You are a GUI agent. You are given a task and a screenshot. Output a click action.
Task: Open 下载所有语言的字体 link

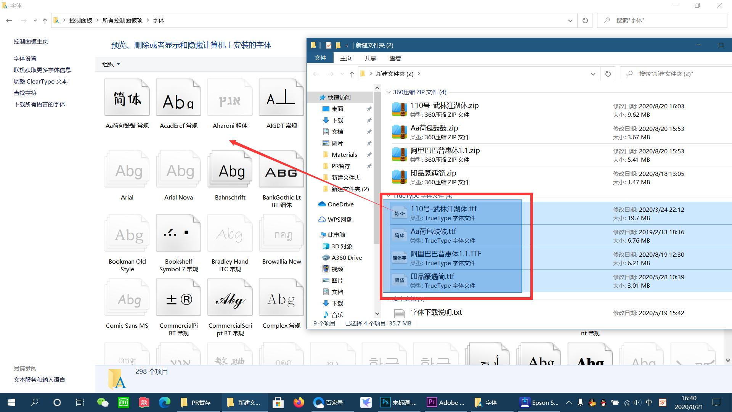coord(39,104)
